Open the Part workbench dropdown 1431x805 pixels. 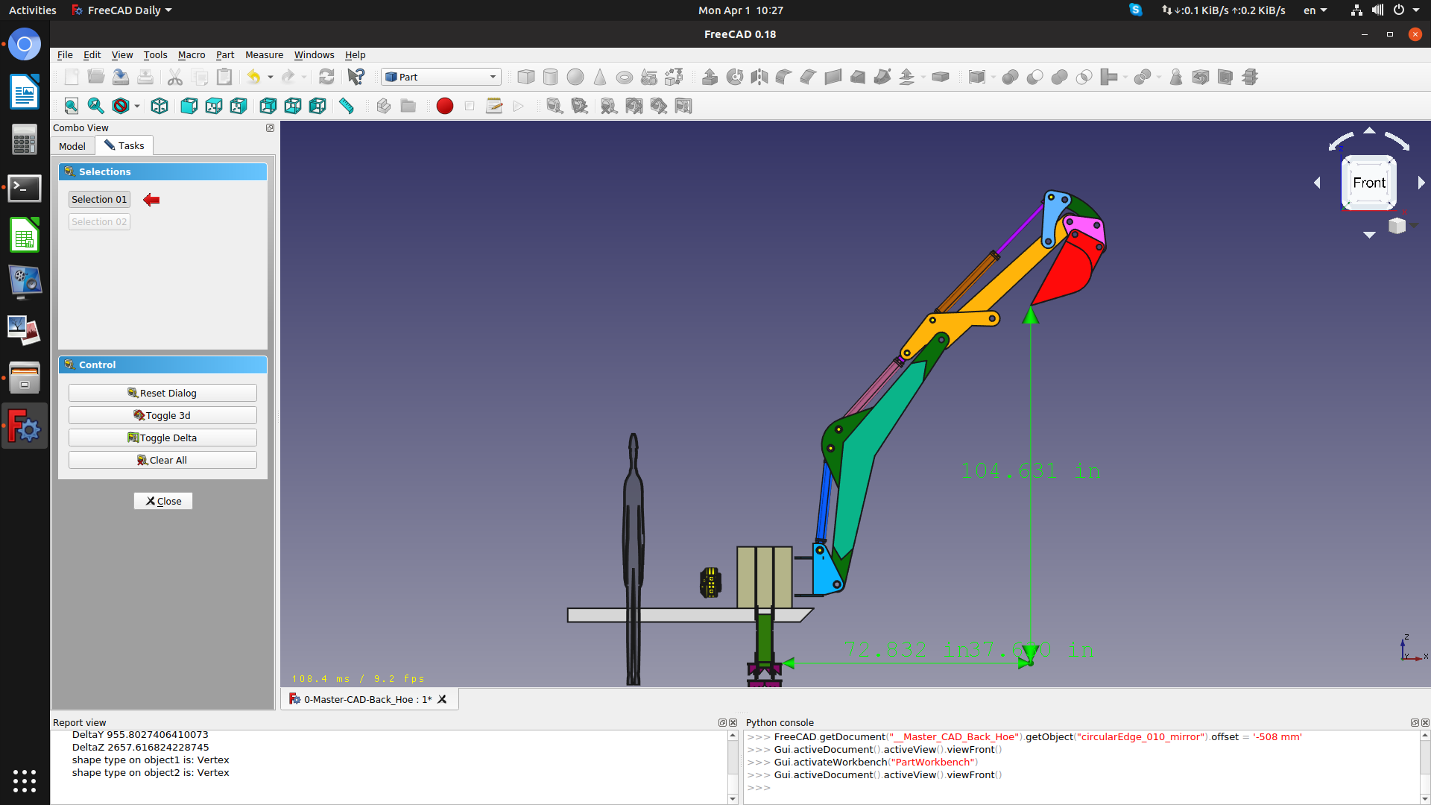(440, 77)
